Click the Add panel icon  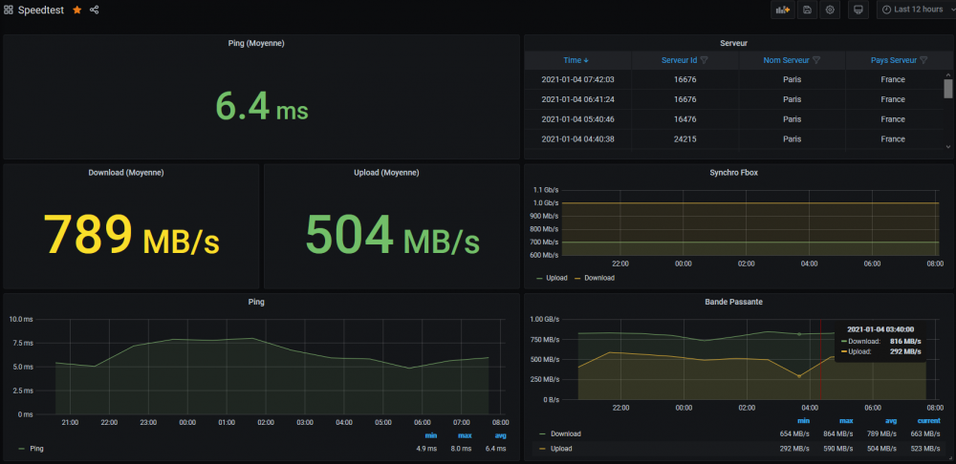coord(783,10)
